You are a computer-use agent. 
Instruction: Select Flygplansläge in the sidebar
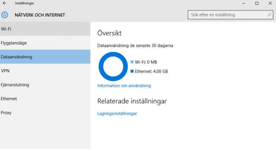coord(45,43)
